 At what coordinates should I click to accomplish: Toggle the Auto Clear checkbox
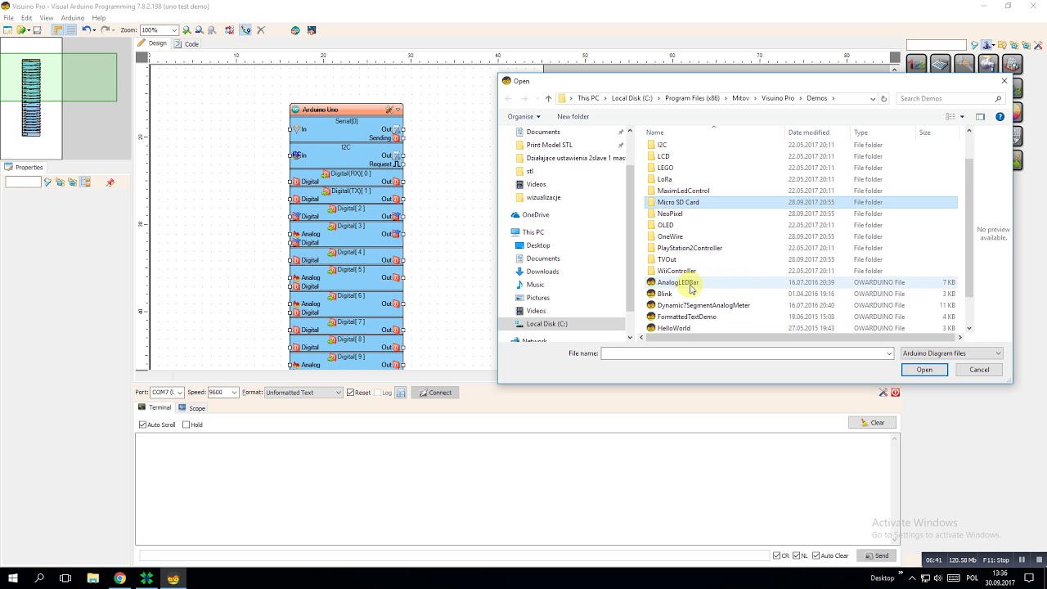pos(816,555)
